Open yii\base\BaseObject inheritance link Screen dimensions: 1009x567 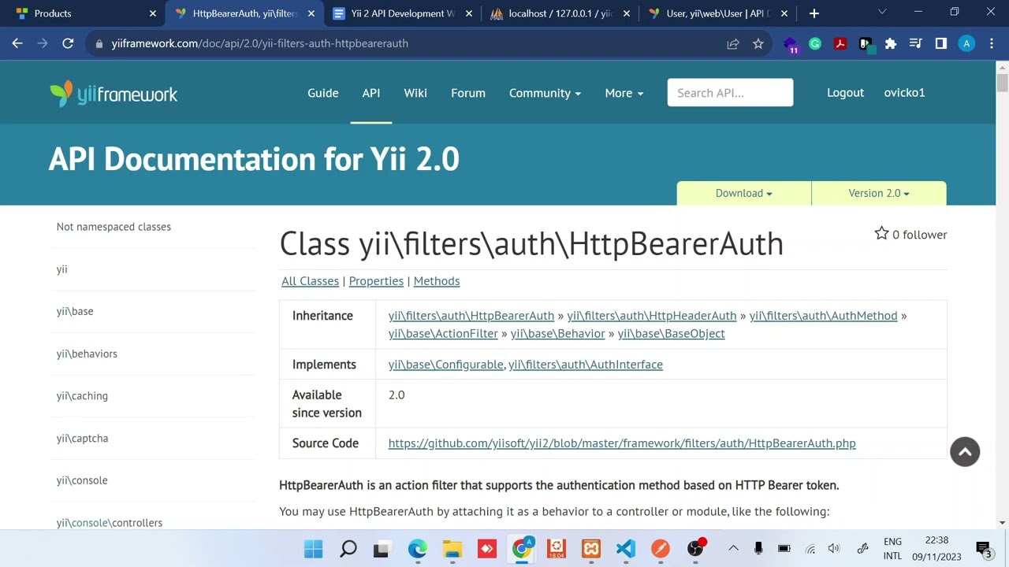click(x=671, y=334)
